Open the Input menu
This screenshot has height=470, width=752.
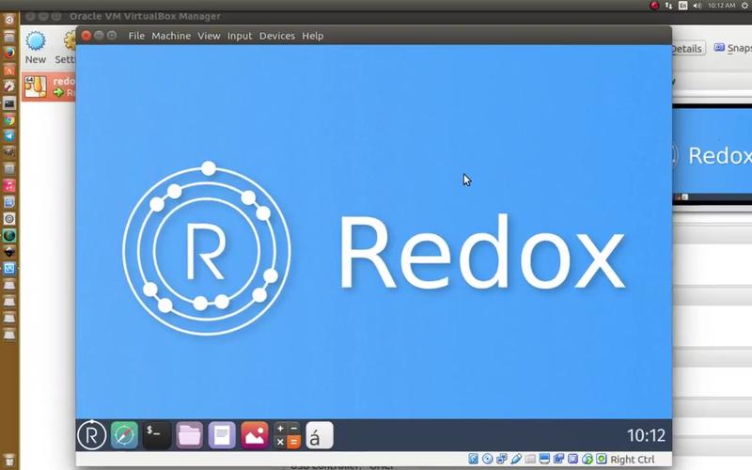[240, 36]
